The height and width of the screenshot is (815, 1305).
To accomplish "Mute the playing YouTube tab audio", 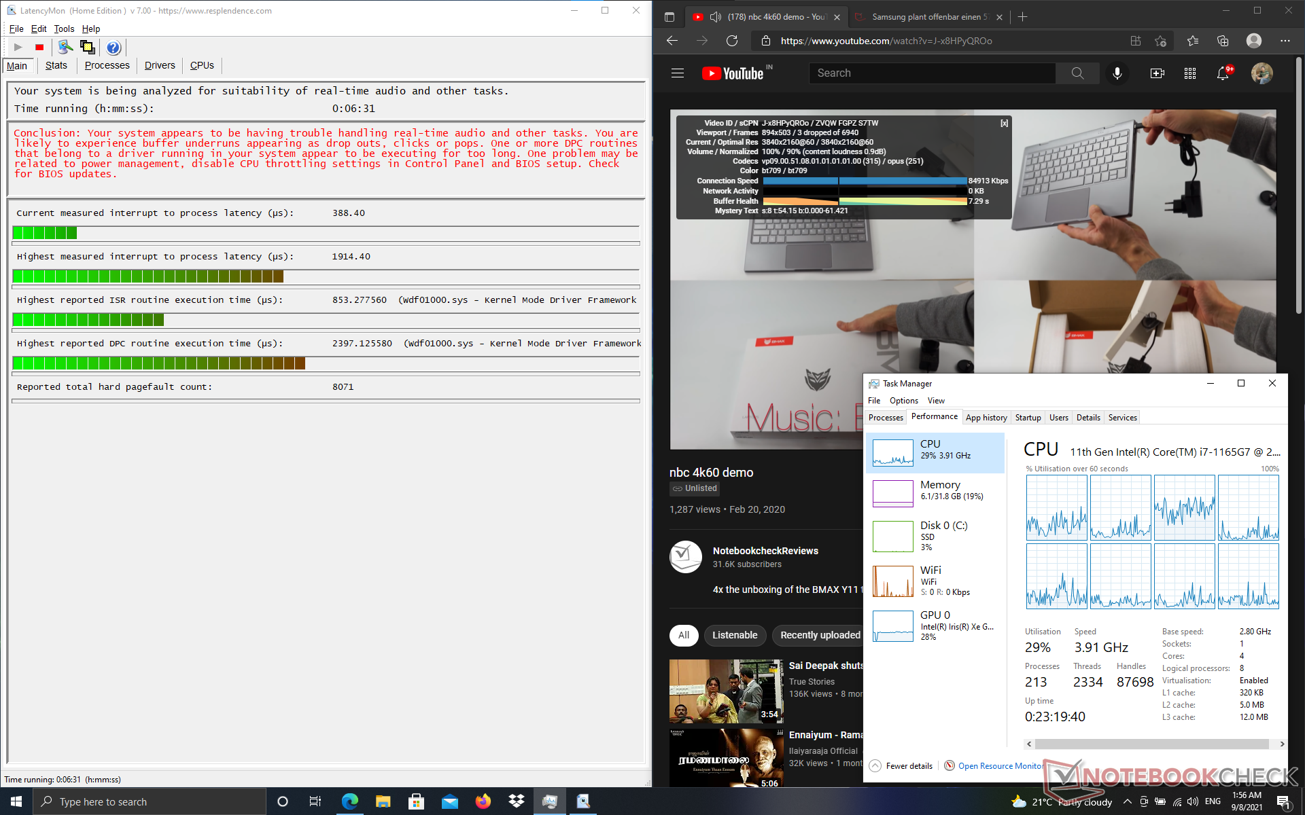I will 715,17.
